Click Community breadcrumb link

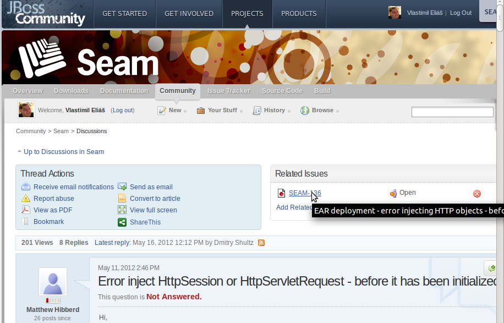click(x=31, y=131)
